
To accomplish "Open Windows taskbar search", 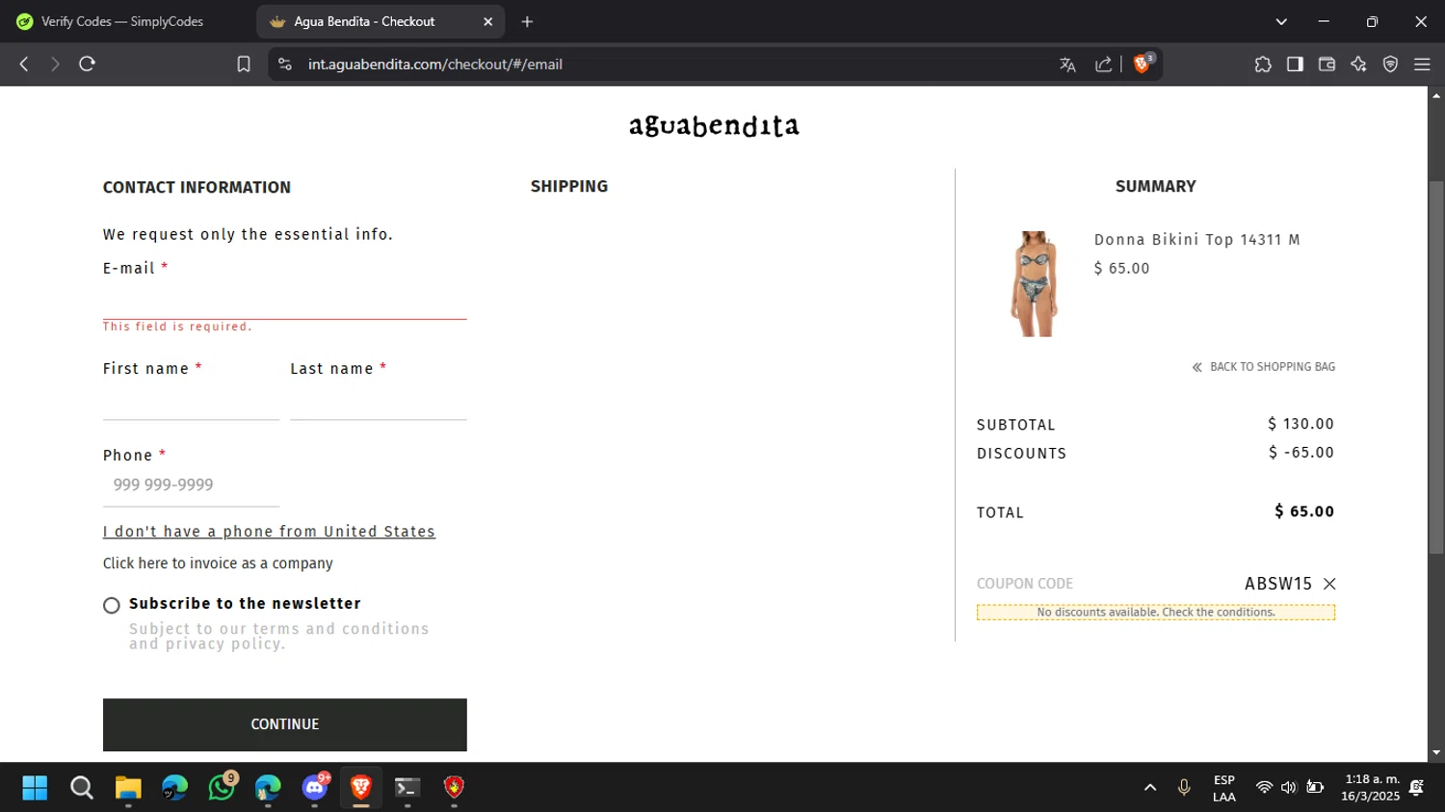I will click(82, 788).
